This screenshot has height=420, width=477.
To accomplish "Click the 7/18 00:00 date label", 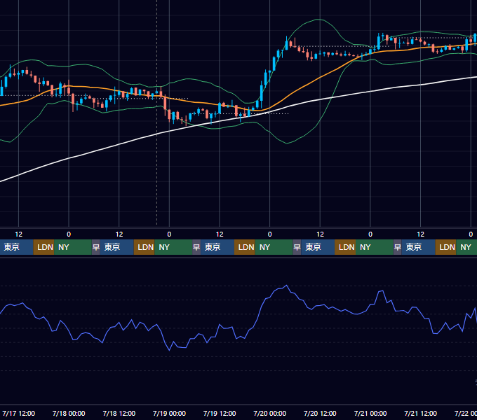I will coord(69,413).
